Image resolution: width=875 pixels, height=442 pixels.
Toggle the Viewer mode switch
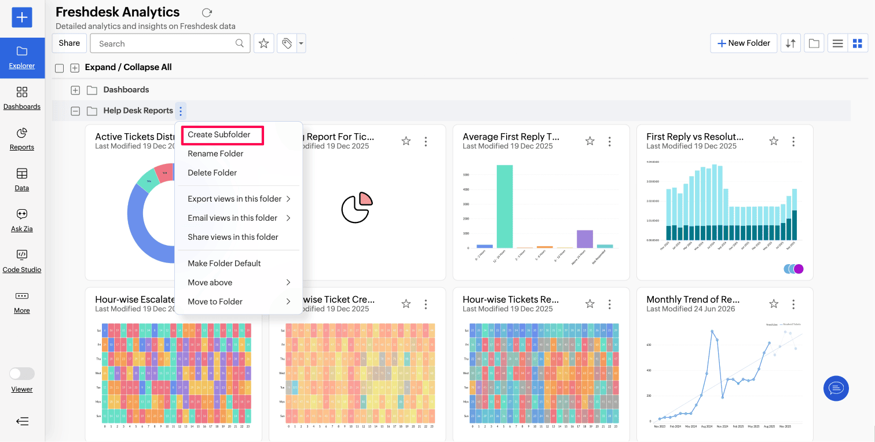pos(22,374)
